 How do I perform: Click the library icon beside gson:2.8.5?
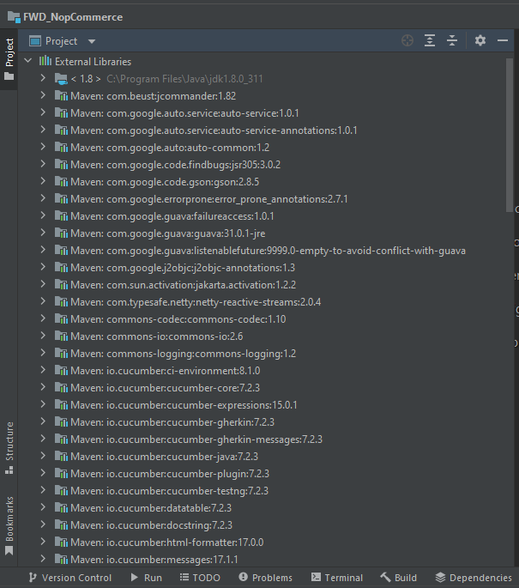61,182
